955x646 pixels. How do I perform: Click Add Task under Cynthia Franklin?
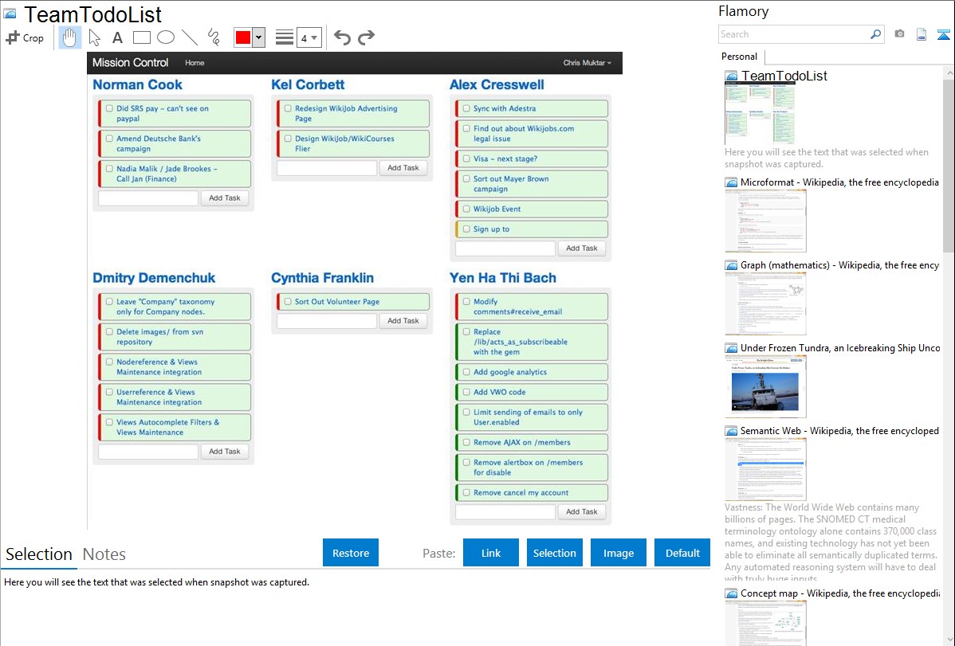(403, 321)
